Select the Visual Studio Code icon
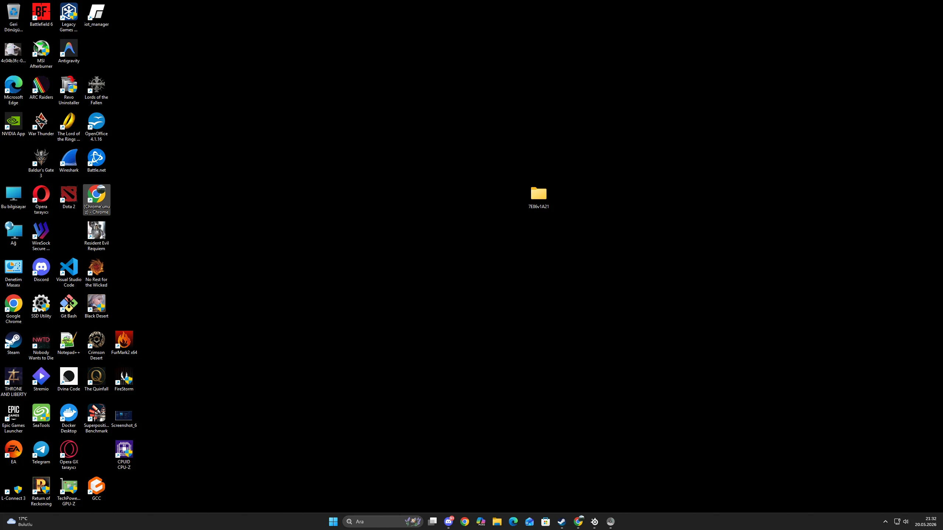 point(69,273)
